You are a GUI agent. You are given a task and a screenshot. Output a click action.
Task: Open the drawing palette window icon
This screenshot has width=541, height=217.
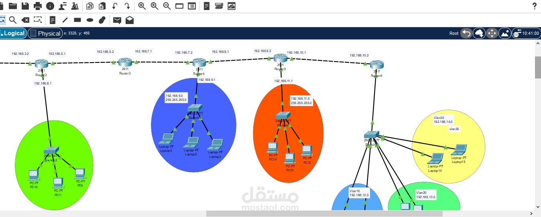pyautogui.click(x=179, y=6)
